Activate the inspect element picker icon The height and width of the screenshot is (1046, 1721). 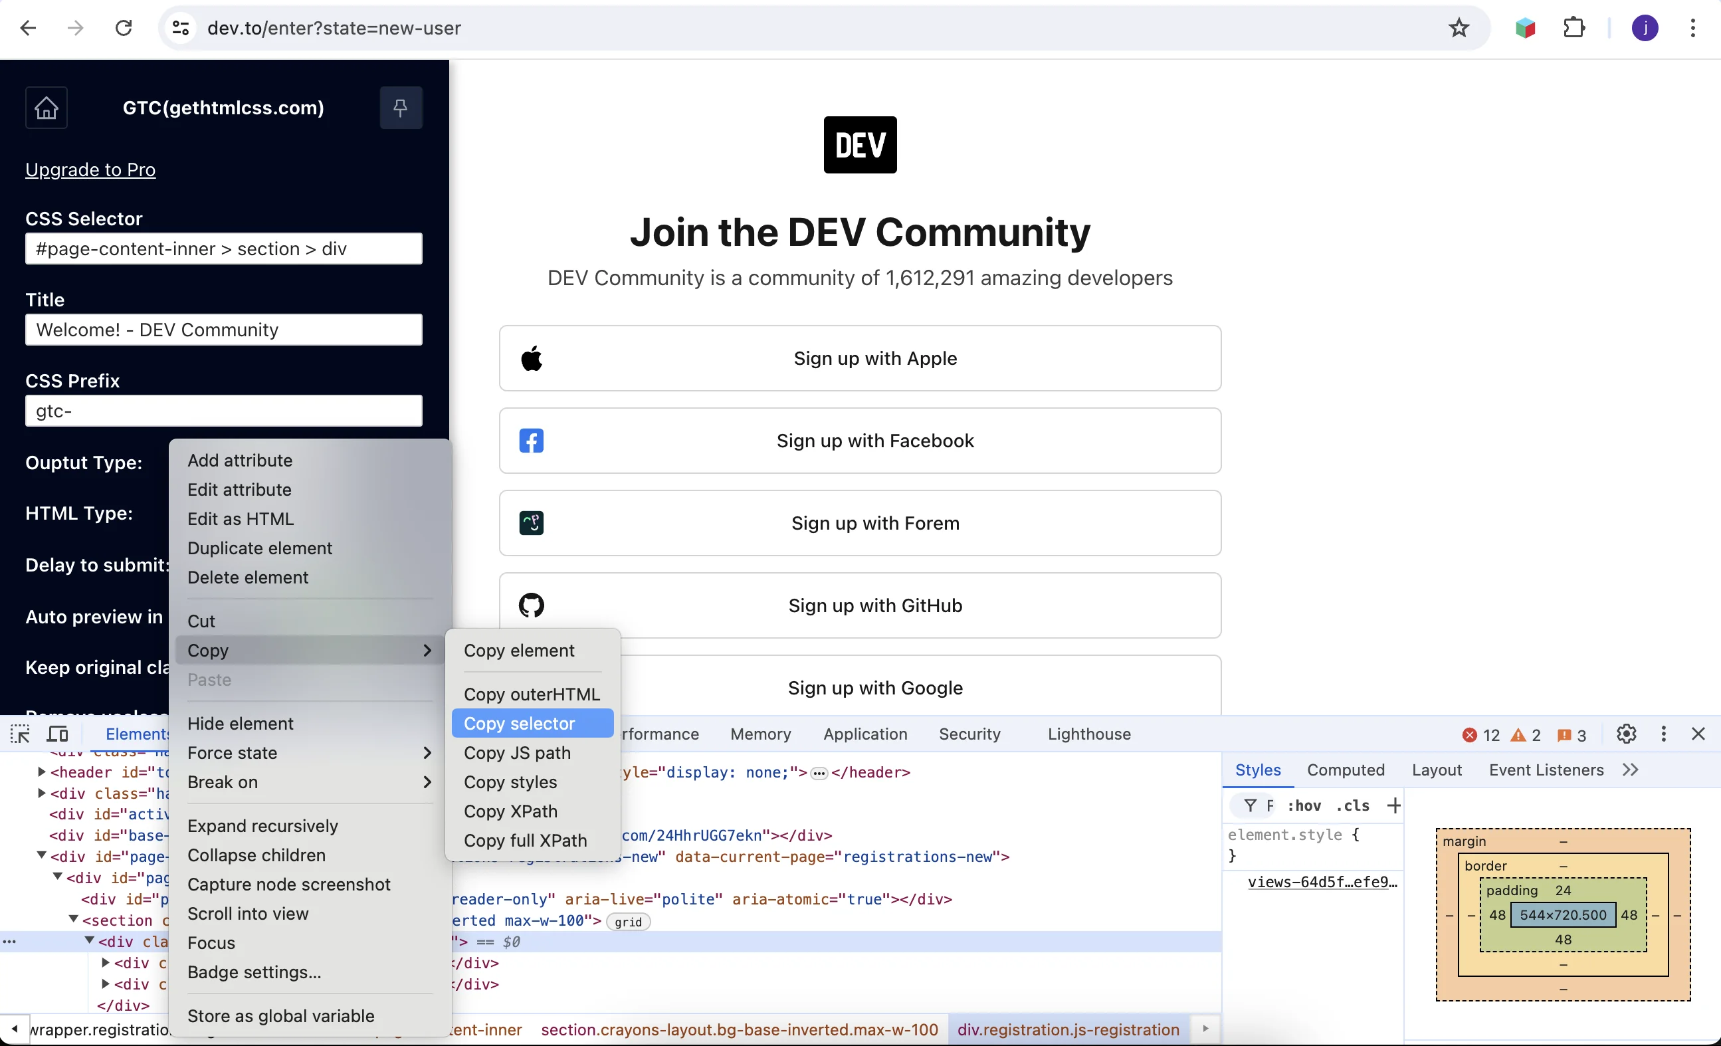tap(20, 734)
